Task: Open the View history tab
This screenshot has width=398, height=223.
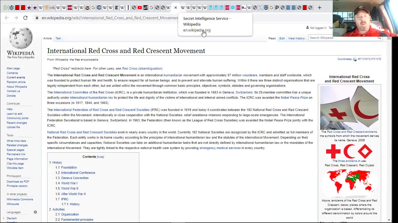Action: [x=296, y=38]
